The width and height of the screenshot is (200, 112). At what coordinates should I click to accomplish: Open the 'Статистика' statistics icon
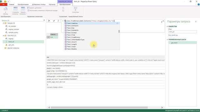point(75,9)
